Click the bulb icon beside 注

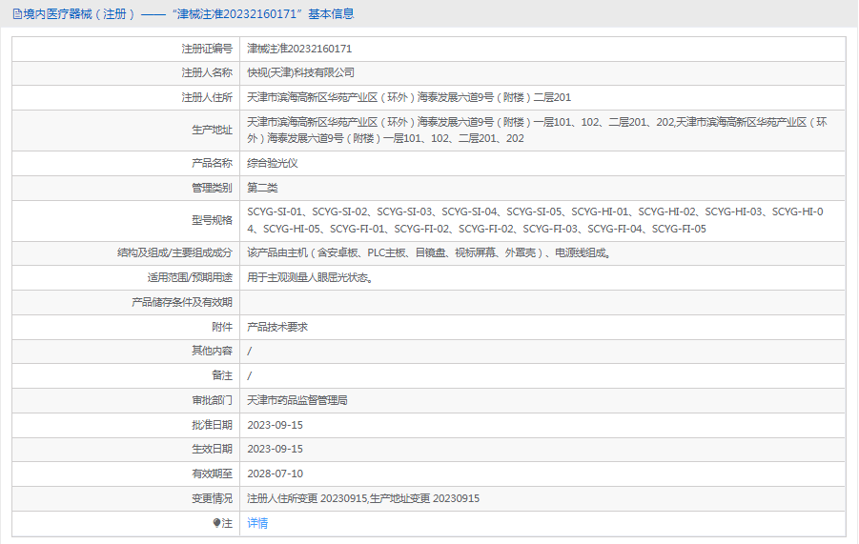click(217, 523)
